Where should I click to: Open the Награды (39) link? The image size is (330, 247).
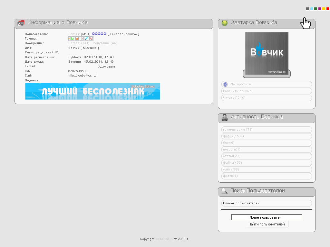[x=79, y=43]
